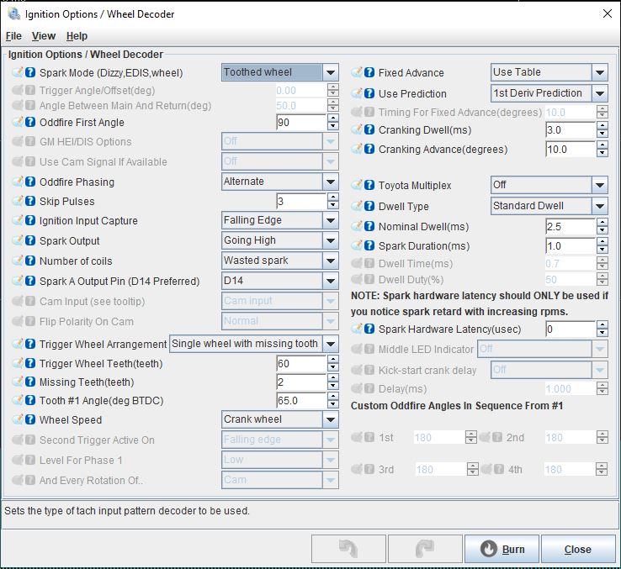This screenshot has height=569, width=621.
Task: Click the help icon for Spark Hardware Latency
Action: pyautogui.click(x=369, y=329)
